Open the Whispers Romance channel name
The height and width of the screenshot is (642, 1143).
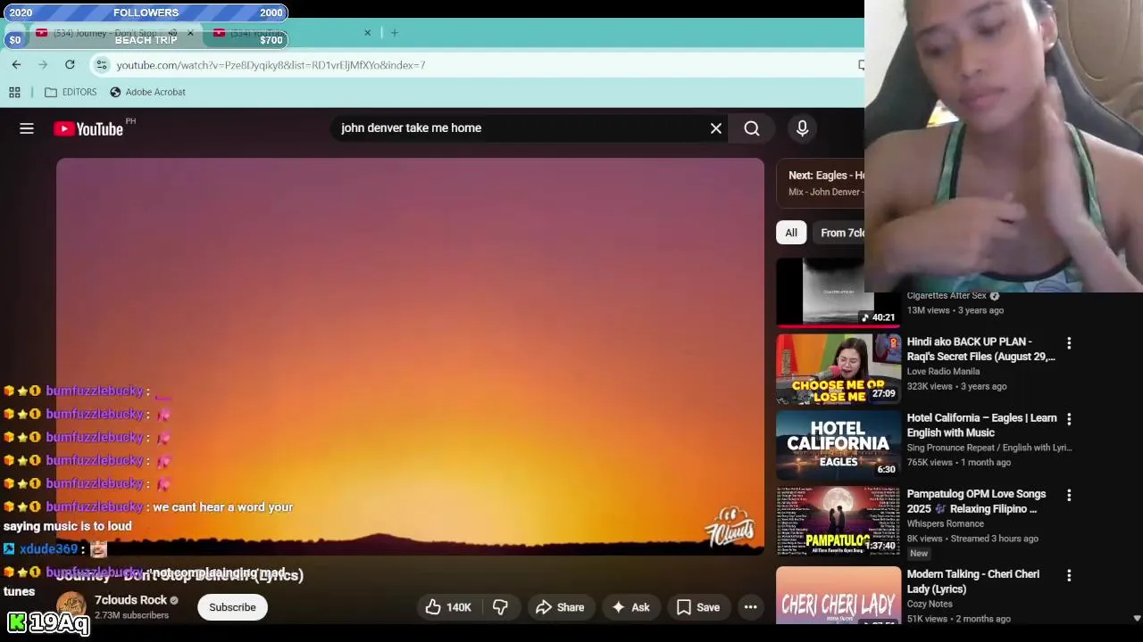[945, 524]
